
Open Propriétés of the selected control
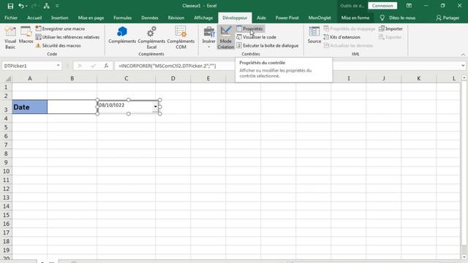pyautogui.click(x=250, y=28)
